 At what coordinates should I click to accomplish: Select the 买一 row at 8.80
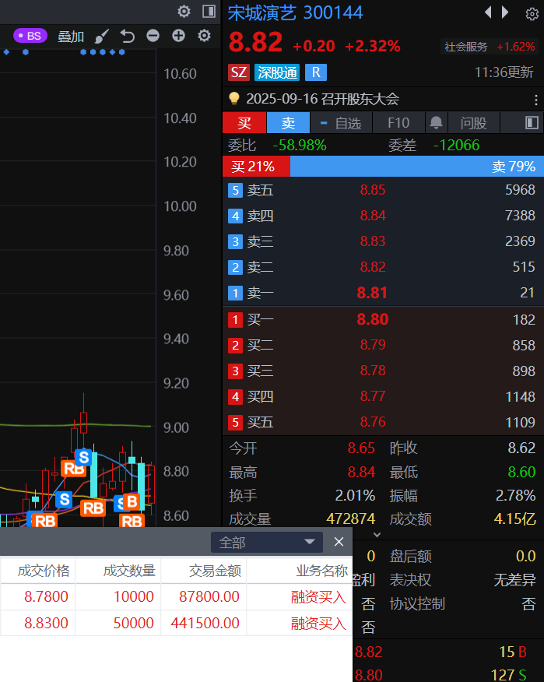tap(383, 320)
